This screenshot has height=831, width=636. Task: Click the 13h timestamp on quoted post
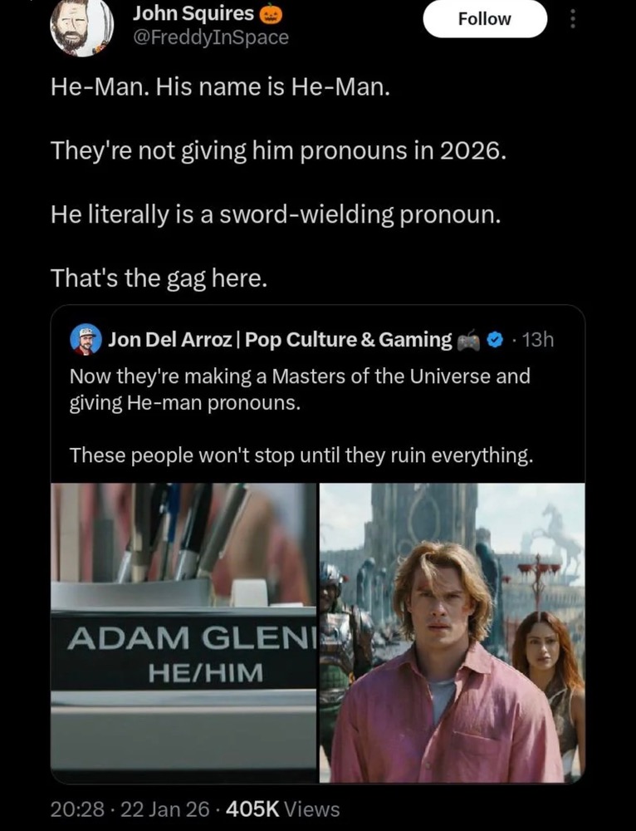[537, 340]
